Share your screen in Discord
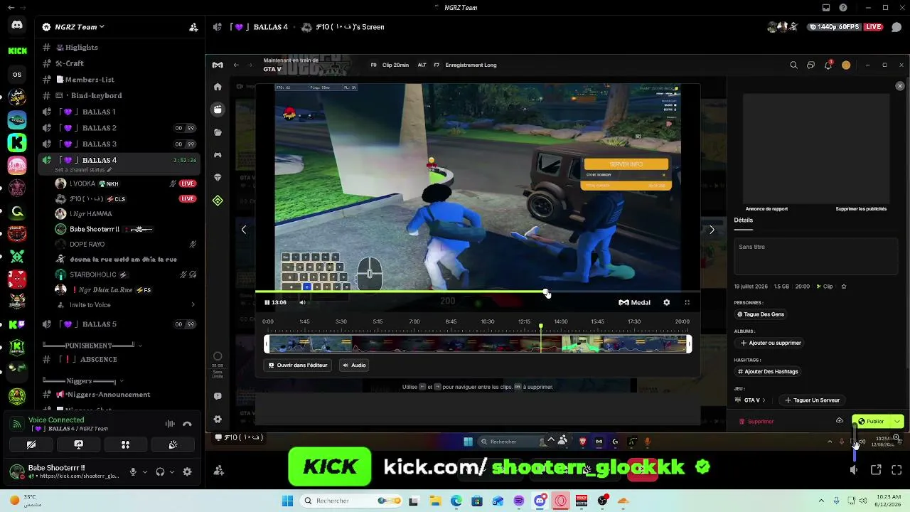 pyautogui.click(x=78, y=445)
